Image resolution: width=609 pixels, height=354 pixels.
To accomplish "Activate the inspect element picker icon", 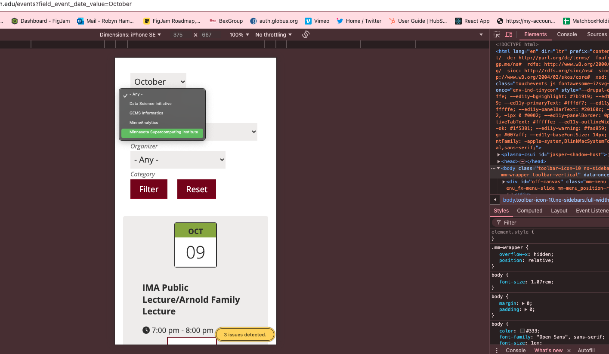I will point(497,34).
